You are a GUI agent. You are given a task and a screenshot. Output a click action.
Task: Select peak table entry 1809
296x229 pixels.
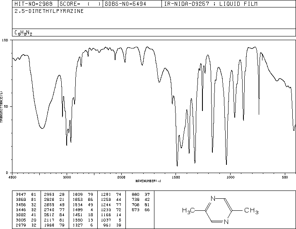(77, 195)
